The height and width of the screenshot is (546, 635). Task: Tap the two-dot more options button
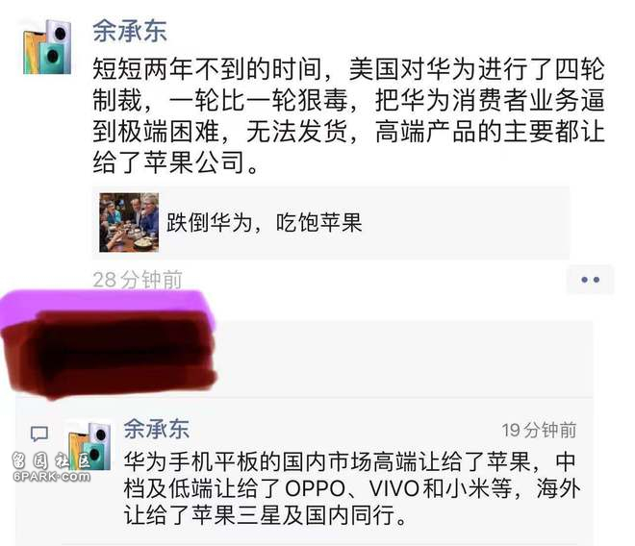(x=591, y=280)
